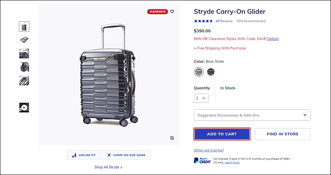Select the open suitcase interior thumbnail
Image resolution: width=331 pixels, height=175 pixels.
point(24,40)
